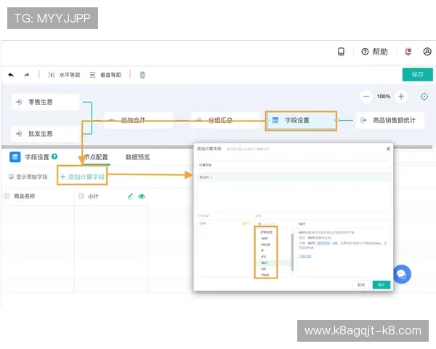Select the FALSE function
Screen dimensions: 436x349
click(265, 244)
